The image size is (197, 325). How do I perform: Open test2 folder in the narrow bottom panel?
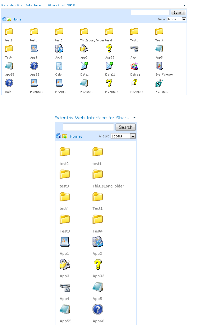(65, 152)
